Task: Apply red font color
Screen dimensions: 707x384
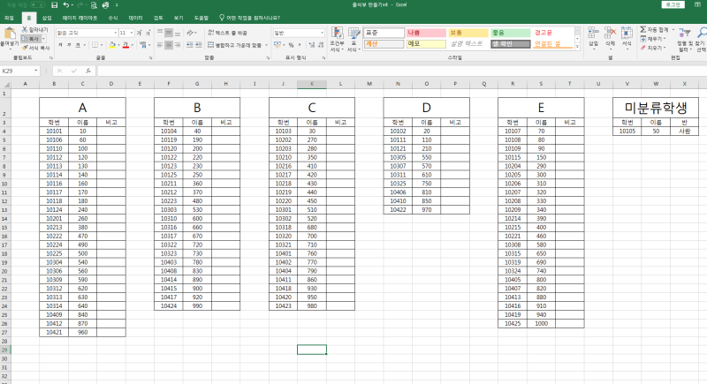Action: 125,45
